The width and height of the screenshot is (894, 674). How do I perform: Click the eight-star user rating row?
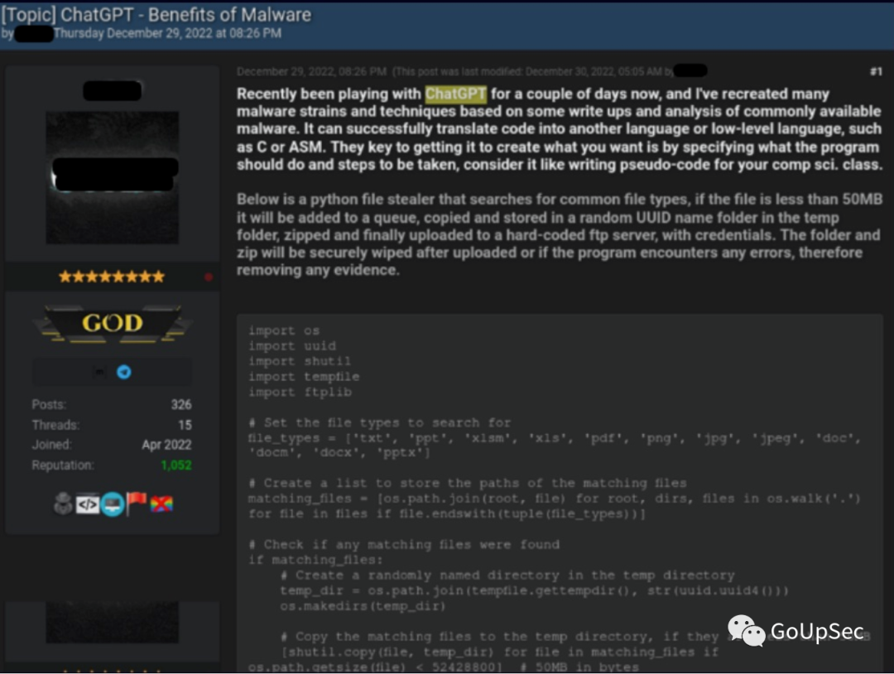pos(112,277)
